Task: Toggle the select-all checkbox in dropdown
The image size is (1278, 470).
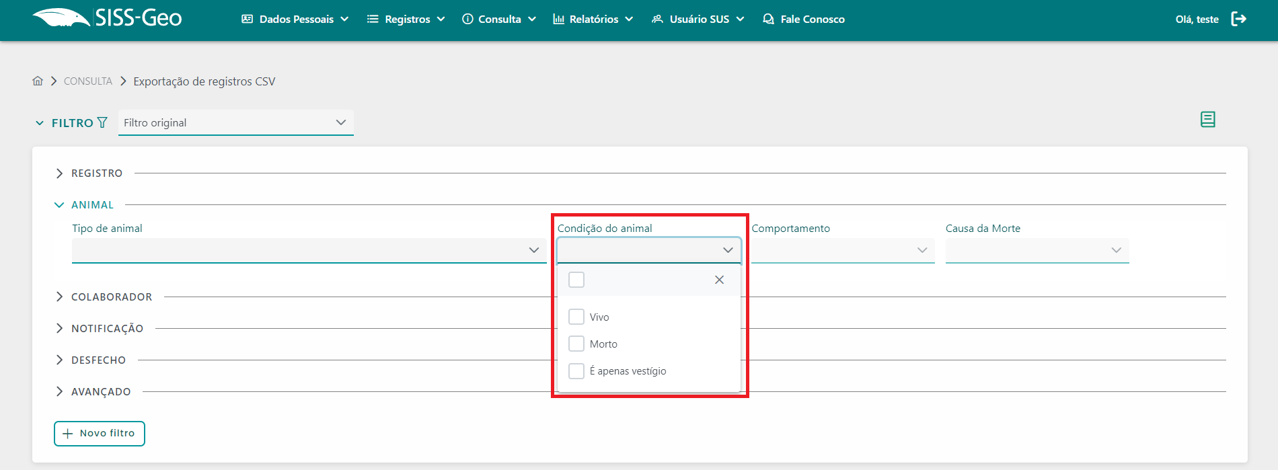Action: (x=576, y=280)
